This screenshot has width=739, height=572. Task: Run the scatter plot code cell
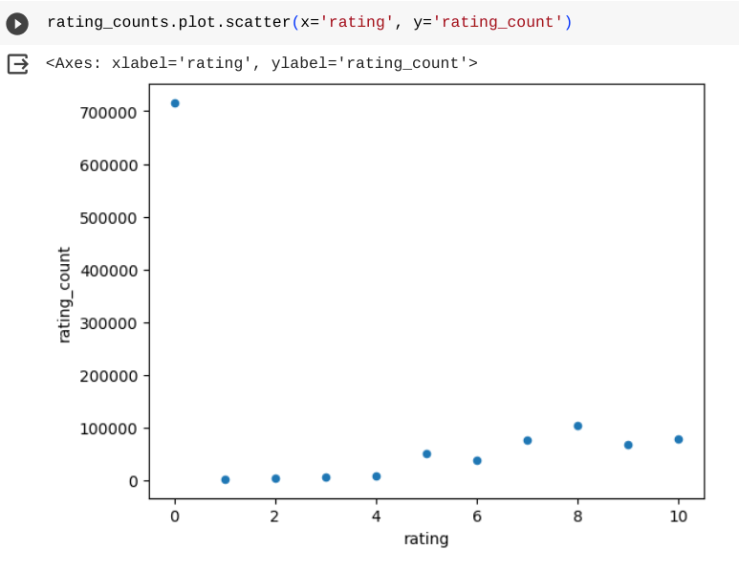18,23
